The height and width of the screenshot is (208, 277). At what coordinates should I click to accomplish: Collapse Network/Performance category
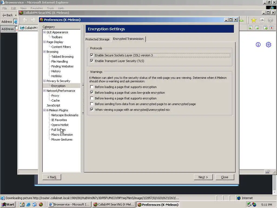pos(45,90)
